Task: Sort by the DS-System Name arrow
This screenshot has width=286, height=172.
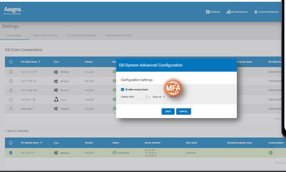Action: coord(41,143)
